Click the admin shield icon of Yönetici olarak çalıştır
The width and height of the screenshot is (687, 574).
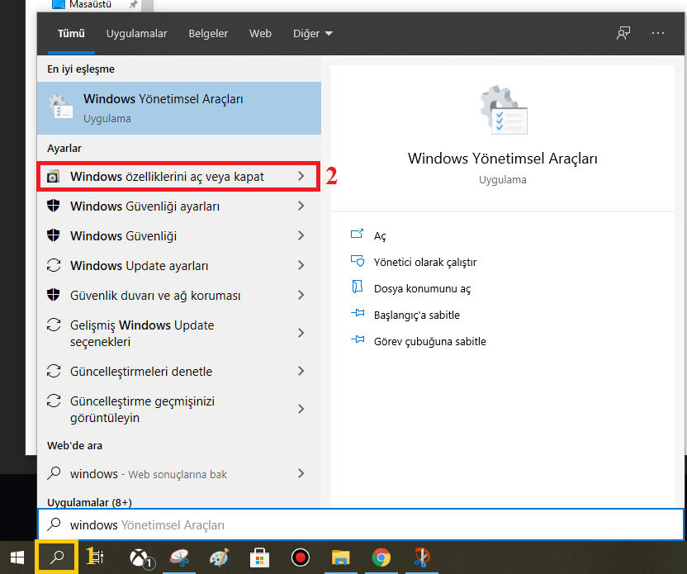coord(358,261)
